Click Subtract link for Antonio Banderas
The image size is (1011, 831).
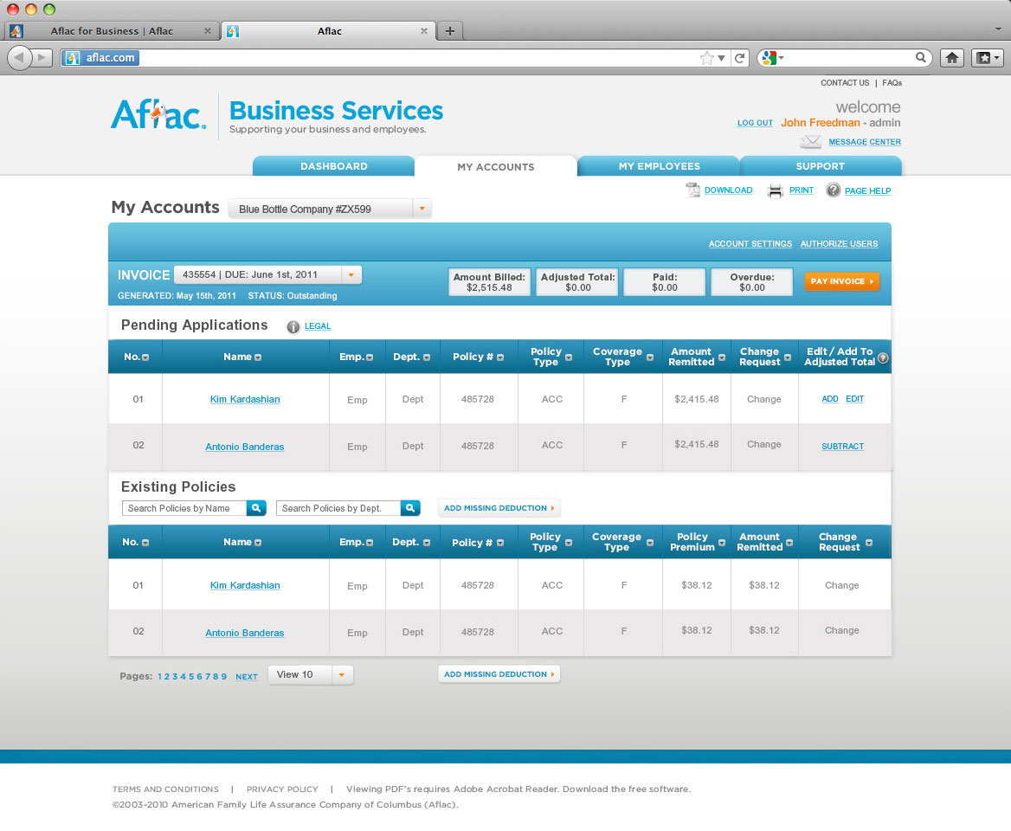(x=842, y=446)
